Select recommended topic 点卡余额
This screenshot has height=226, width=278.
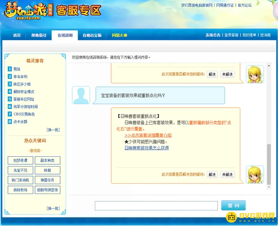pyautogui.click(x=21, y=122)
